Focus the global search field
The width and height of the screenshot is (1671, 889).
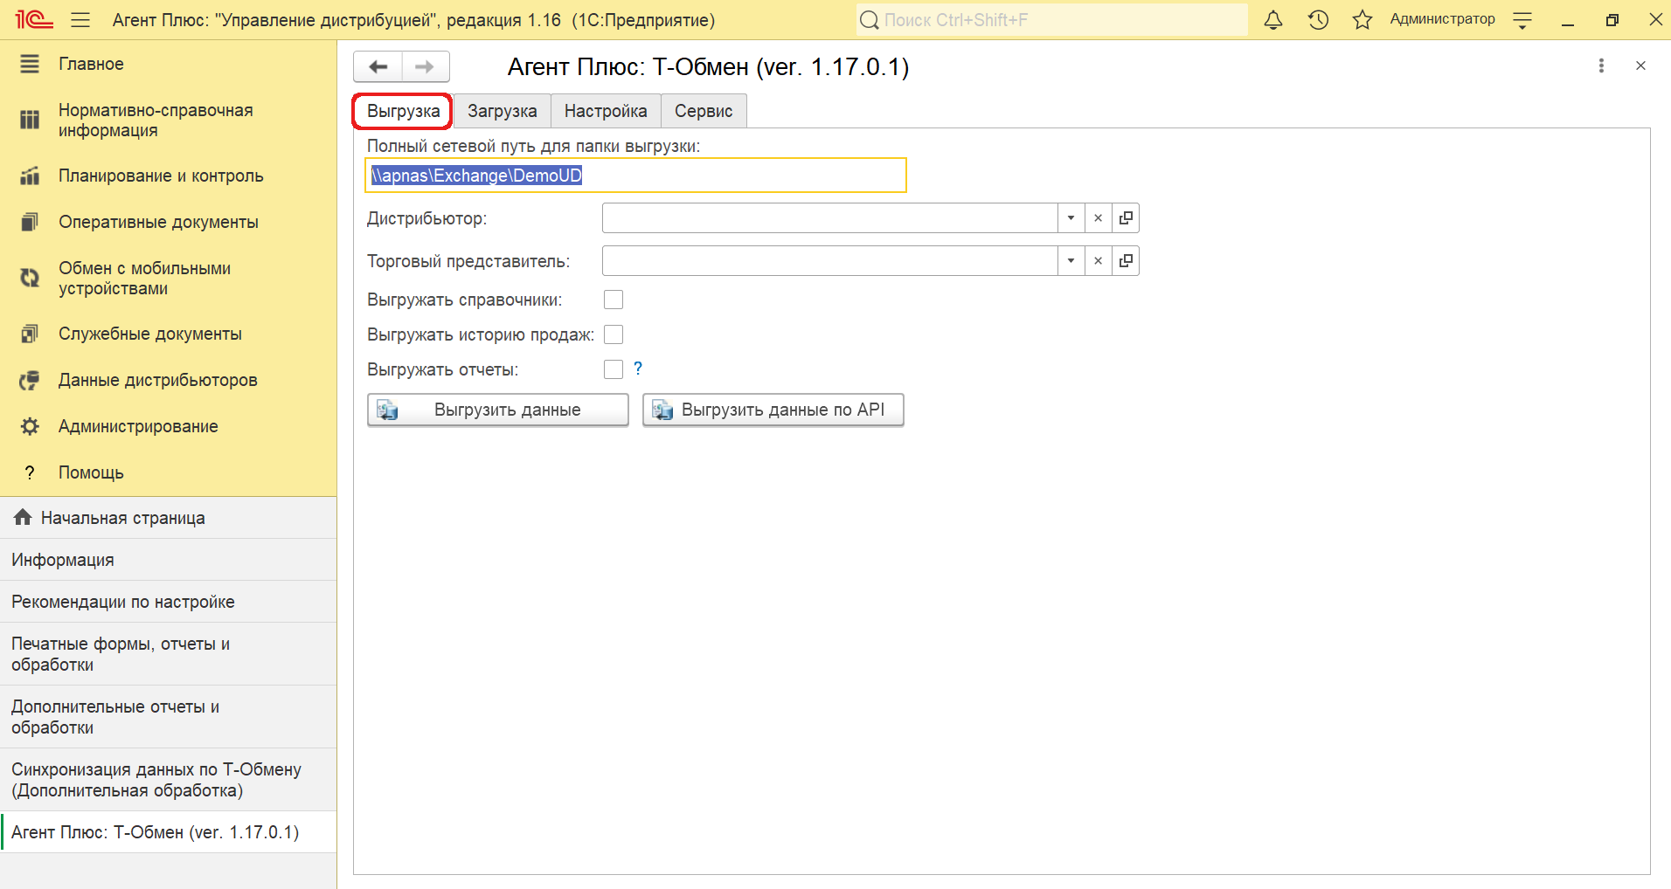(1051, 19)
